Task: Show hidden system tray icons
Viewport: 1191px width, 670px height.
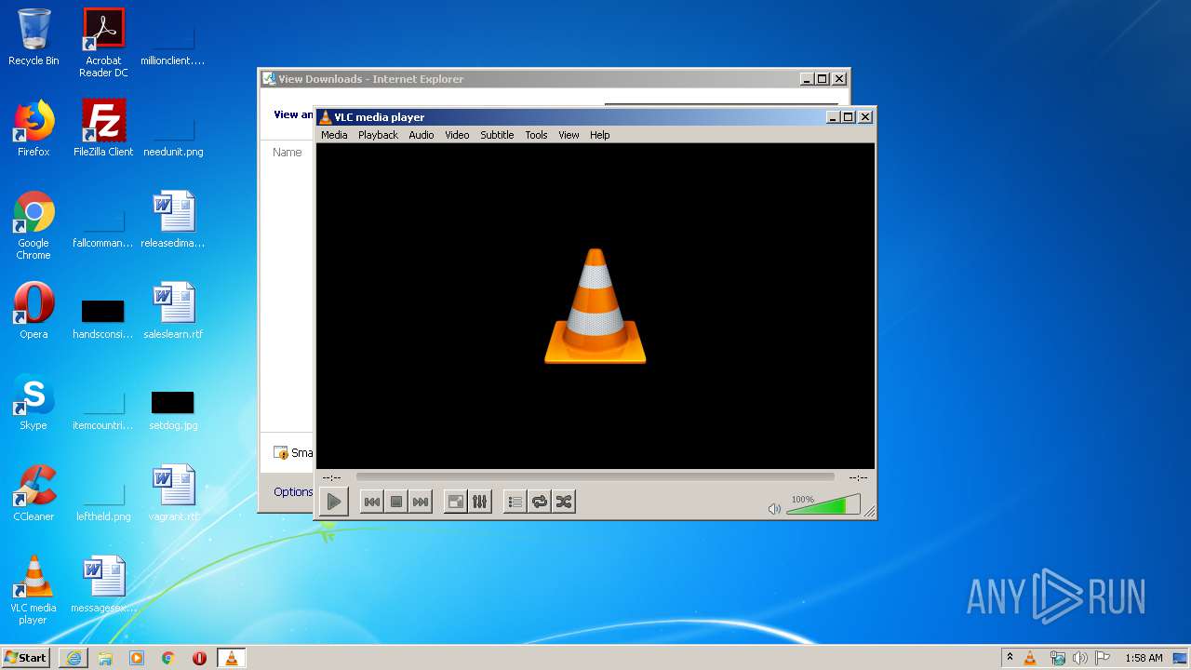Action: [x=1010, y=658]
